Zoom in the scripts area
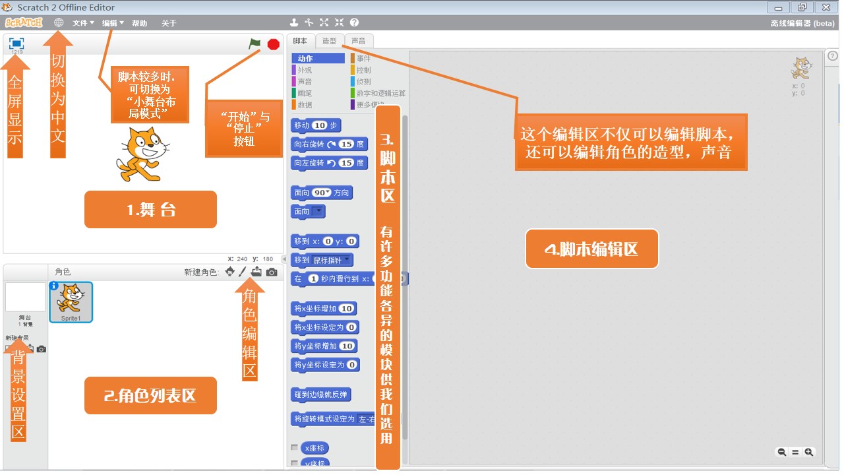Viewport: 844px width, 475px height. tap(809, 452)
